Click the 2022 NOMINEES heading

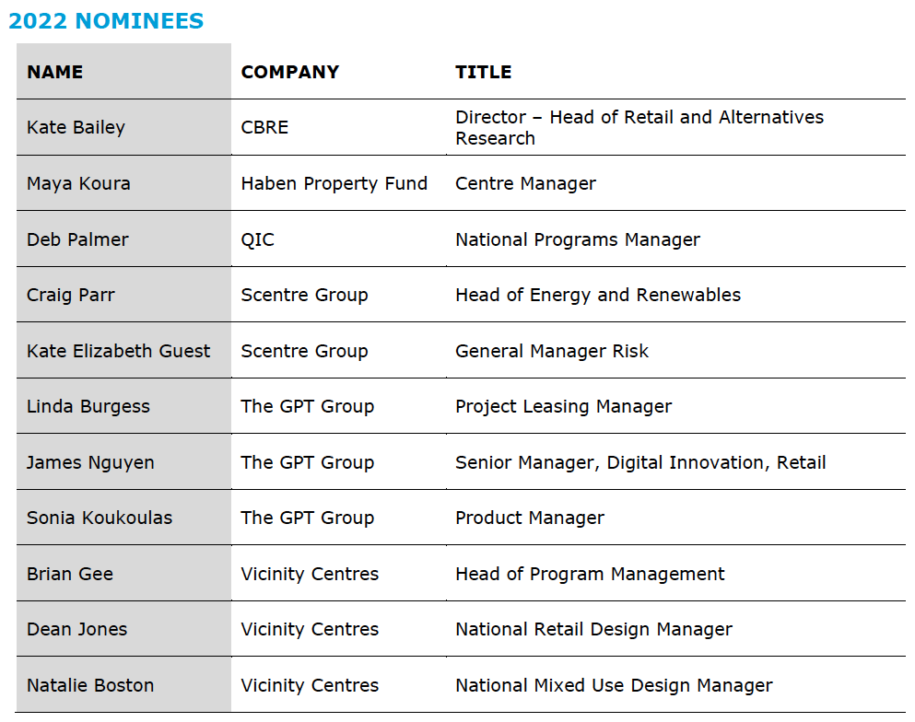(106, 21)
